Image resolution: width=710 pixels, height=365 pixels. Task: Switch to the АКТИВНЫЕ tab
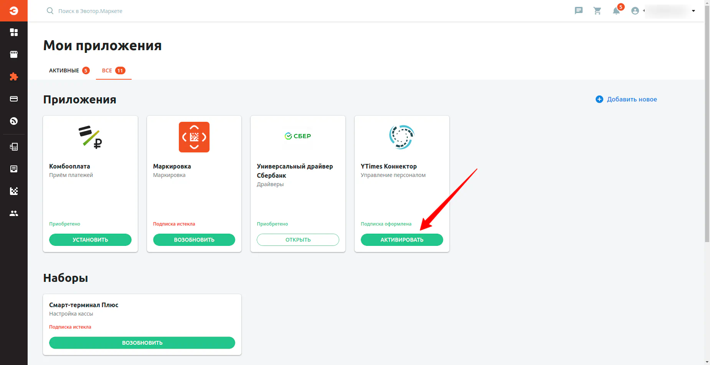[69, 70]
